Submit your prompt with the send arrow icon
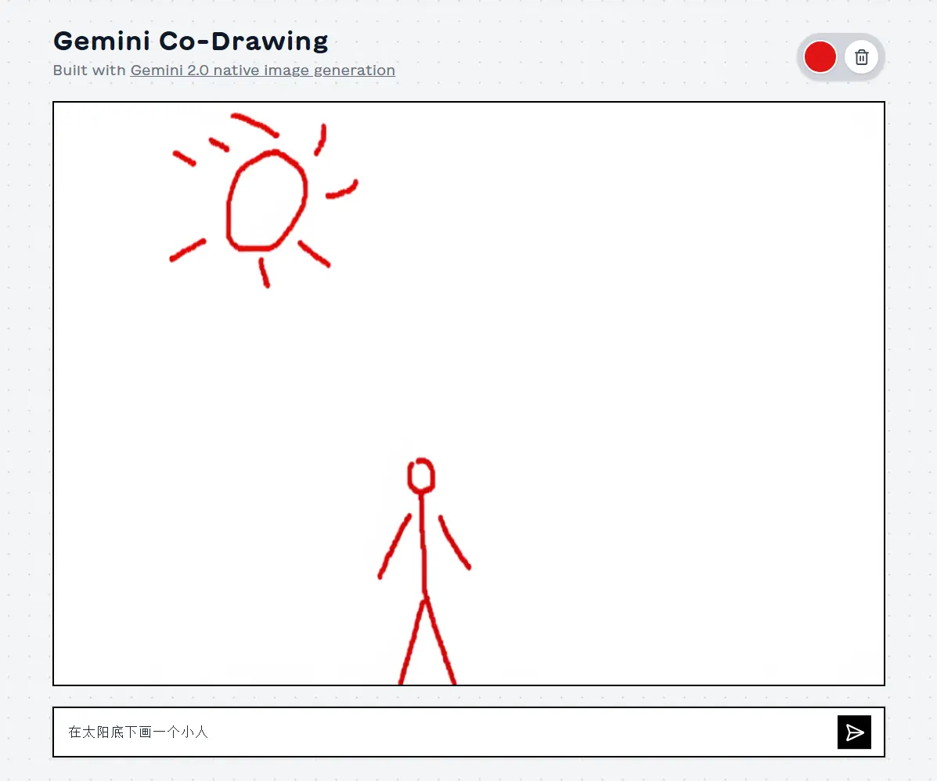This screenshot has height=781, width=937. pyautogui.click(x=854, y=732)
